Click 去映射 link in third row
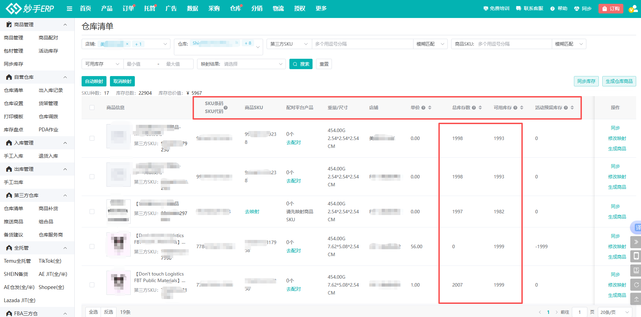 pos(252,212)
